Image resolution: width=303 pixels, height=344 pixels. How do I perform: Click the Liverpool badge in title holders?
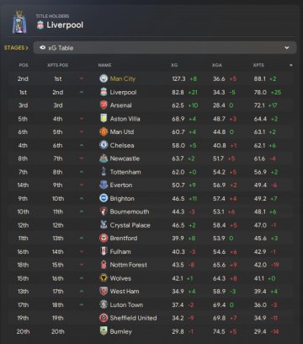coord(40,25)
